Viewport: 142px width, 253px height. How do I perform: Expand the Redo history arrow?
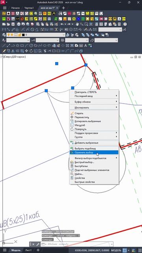point(73,24)
